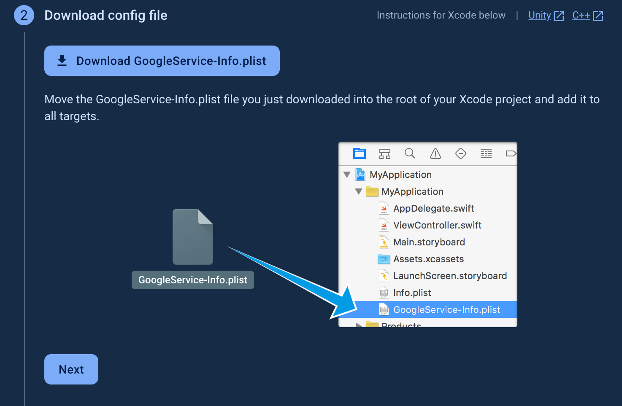Select Xcode test navigator diamond icon
622x406 pixels.
461,153
